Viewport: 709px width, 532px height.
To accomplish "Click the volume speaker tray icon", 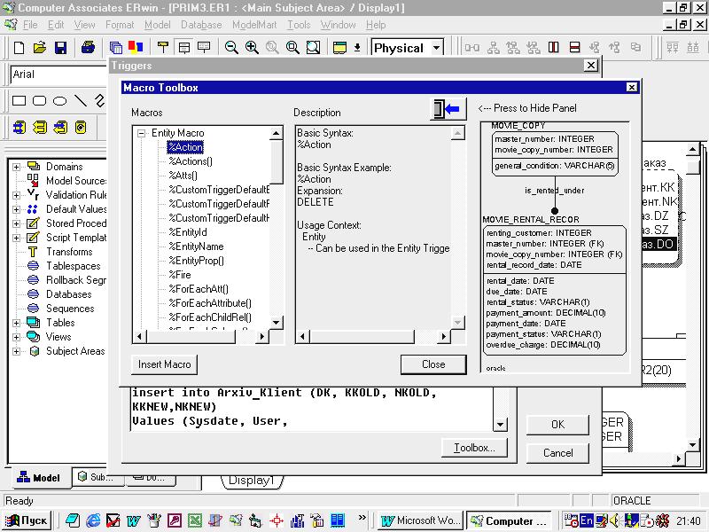I will (x=614, y=520).
